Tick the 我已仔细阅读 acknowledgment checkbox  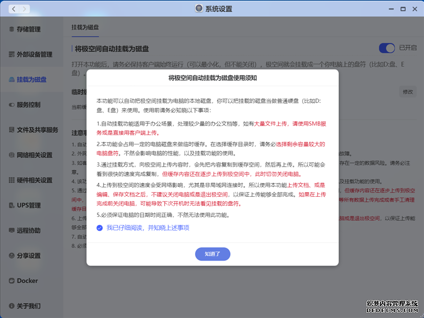100,228
